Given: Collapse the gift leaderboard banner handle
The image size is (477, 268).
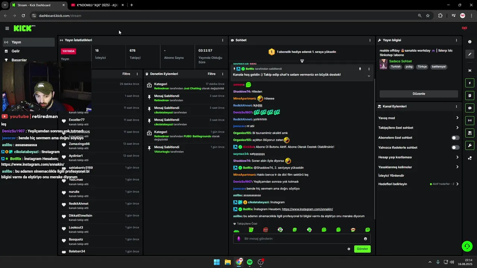Looking at the screenshot, I should (302, 61).
